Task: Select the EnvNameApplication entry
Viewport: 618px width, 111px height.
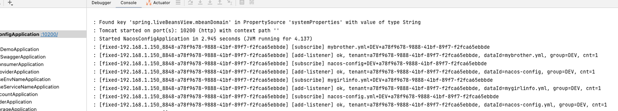Action: [25, 79]
